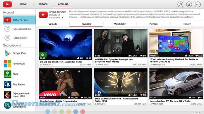Play the AVANTASIA Dying For An Angel thumbnail
The image size is (204, 114).
coord(121,43)
